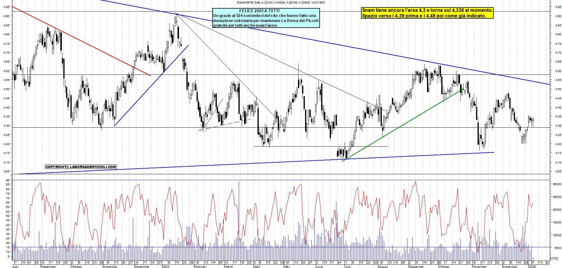The image size is (562, 268).
Task: Click 90 on the oscillator scale
Action: point(8,180)
